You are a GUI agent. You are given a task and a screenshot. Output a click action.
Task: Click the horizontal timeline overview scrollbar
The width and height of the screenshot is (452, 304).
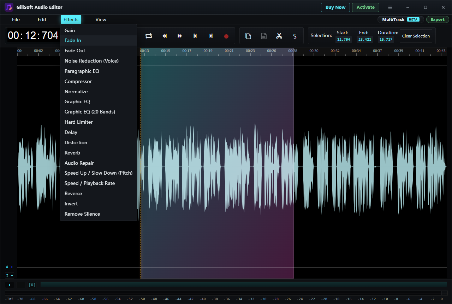coord(244,284)
